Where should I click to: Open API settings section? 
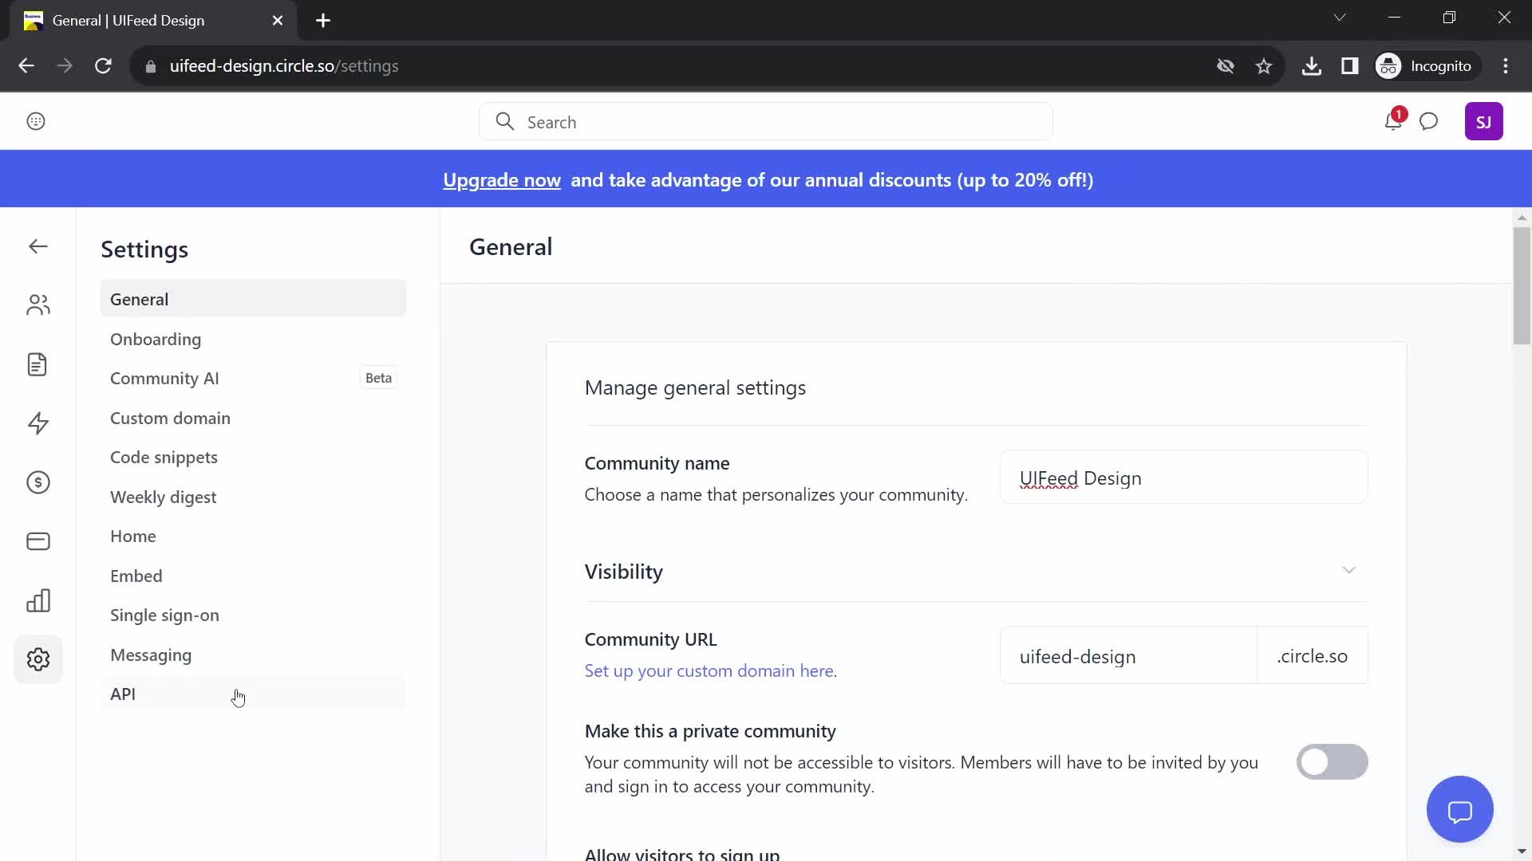[x=122, y=694]
